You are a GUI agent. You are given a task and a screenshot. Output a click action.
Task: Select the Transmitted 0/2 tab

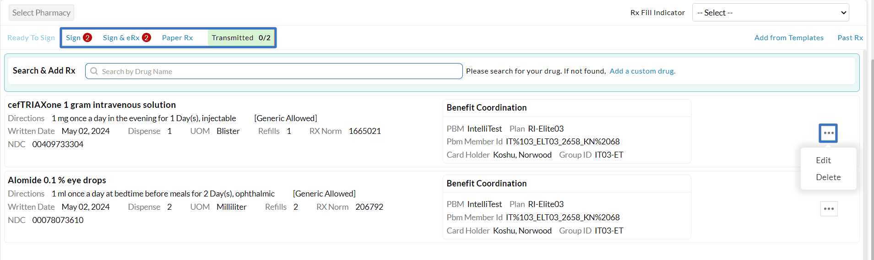241,38
